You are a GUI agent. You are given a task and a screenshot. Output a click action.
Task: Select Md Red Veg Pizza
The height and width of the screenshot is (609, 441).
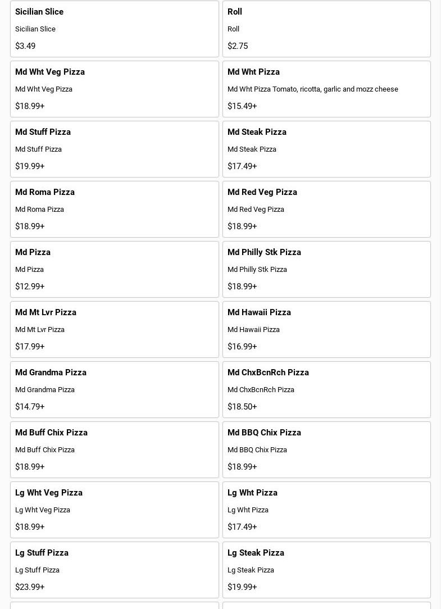click(326, 209)
